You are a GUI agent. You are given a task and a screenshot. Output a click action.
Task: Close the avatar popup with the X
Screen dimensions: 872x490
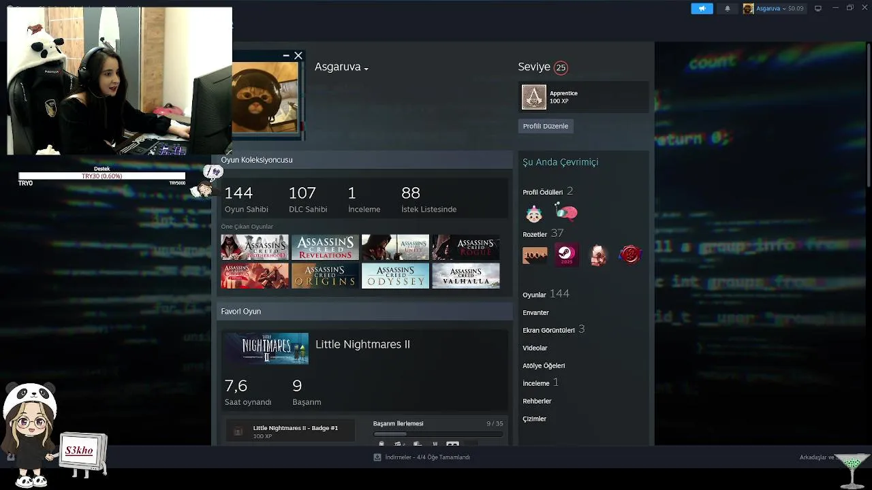click(298, 56)
